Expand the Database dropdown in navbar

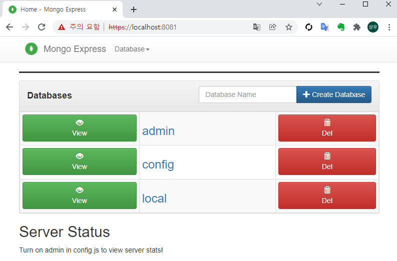click(132, 49)
